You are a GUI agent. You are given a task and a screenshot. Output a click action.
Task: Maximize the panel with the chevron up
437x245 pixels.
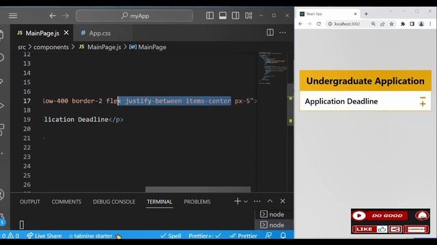270,201
